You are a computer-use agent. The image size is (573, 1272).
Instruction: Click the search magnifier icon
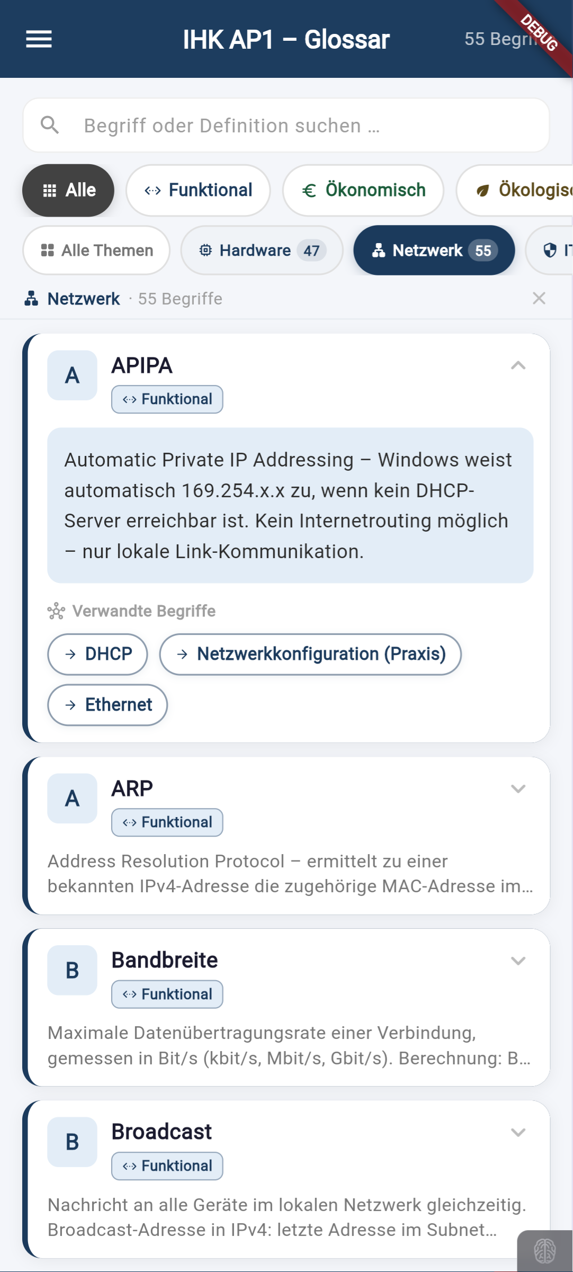(50, 126)
